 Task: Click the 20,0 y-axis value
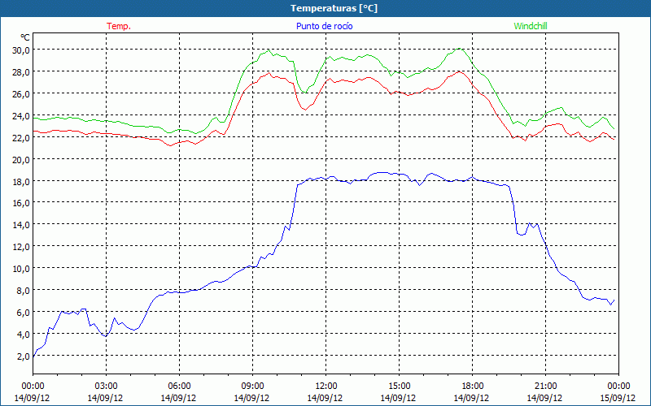point(21,159)
